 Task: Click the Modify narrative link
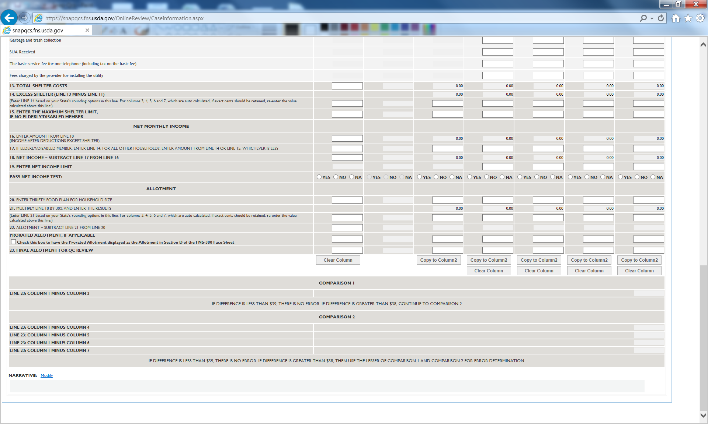[x=46, y=375]
